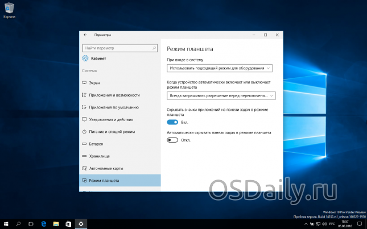Screen dimensions: 367x229
Task: Select Экран in the sidebar
Action: [94, 83]
